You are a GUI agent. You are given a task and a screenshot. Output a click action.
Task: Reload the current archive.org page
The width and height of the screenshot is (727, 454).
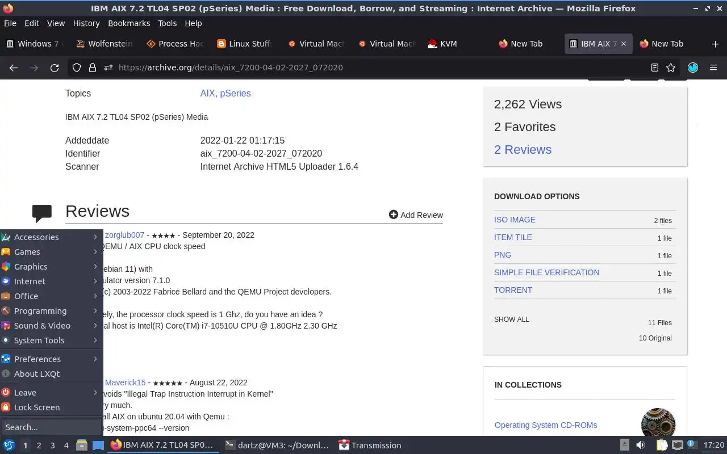[x=55, y=68]
